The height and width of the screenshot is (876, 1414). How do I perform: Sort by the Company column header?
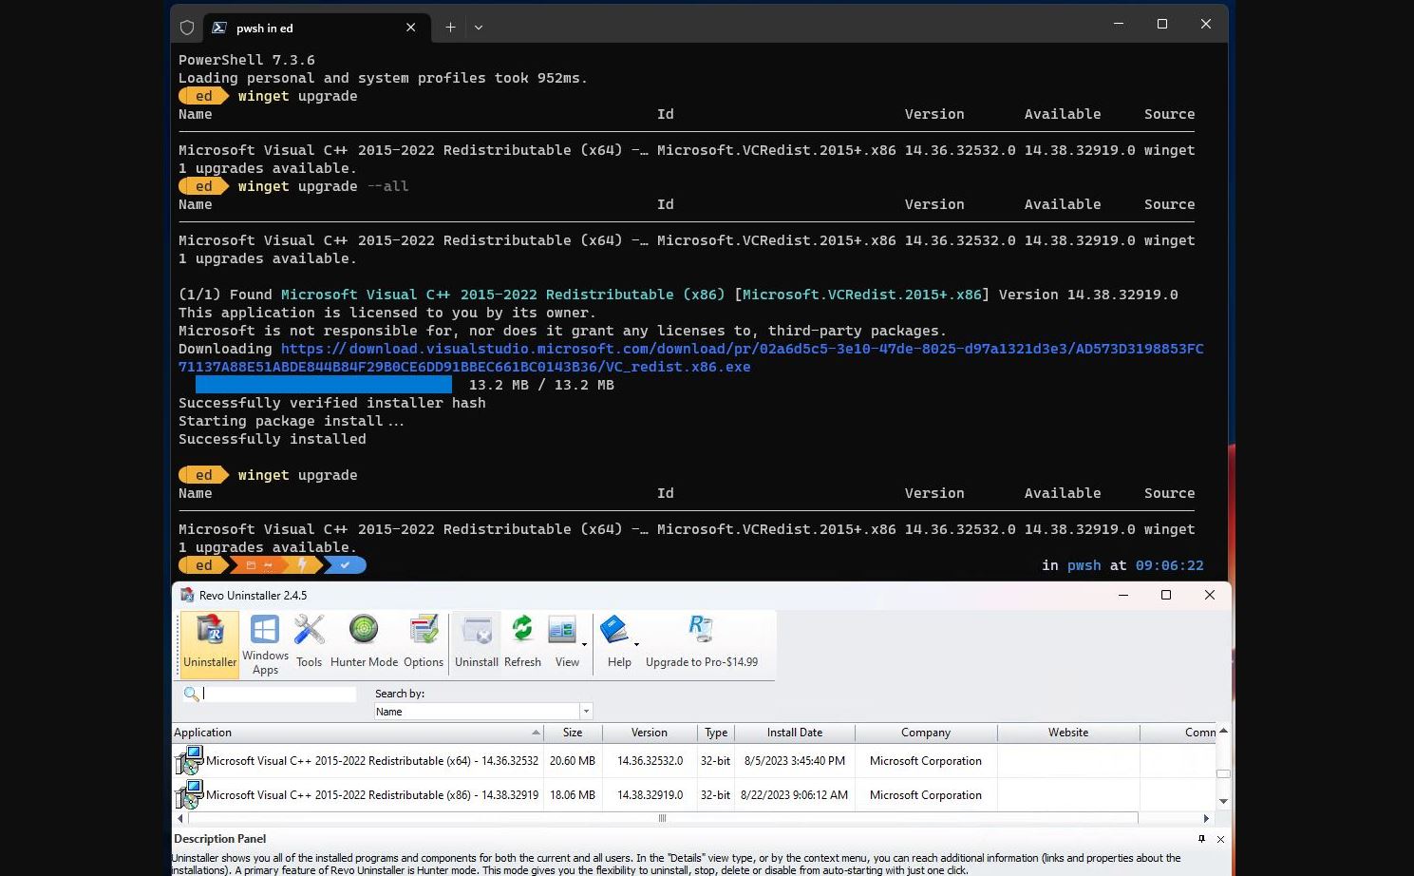[x=926, y=733]
